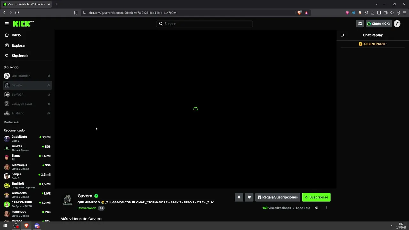Toggle notifications bell for Gavero
The height and width of the screenshot is (230, 409).
[239, 197]
